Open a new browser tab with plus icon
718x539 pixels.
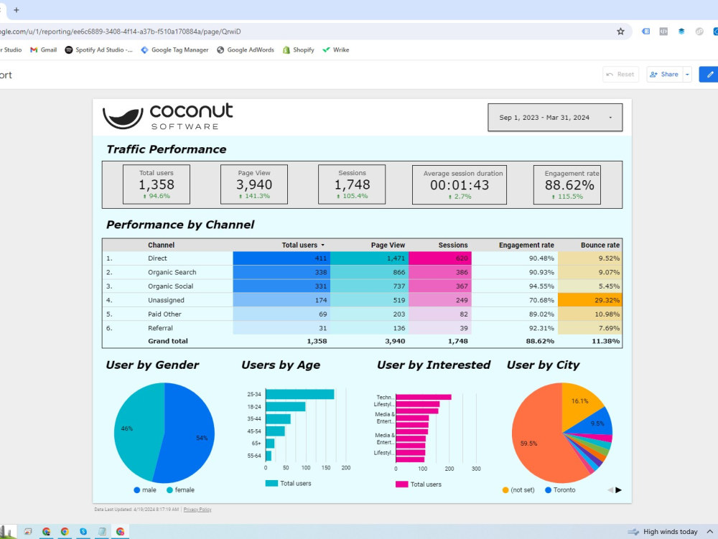[x=17, y=9]
